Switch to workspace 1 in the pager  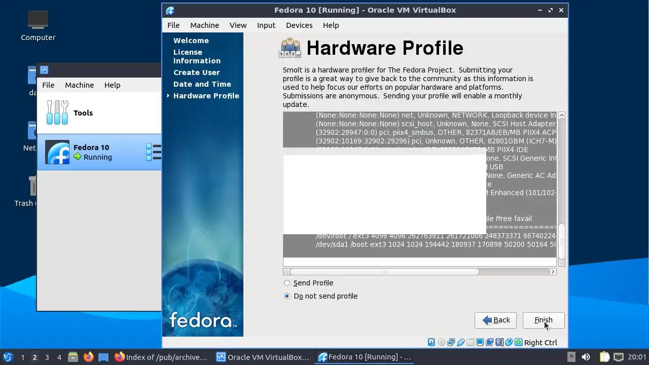[x=22, y=357]
